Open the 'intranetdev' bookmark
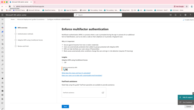Viewport: 194px width, 110px height. pyautogui.click(x=148, y=10)
